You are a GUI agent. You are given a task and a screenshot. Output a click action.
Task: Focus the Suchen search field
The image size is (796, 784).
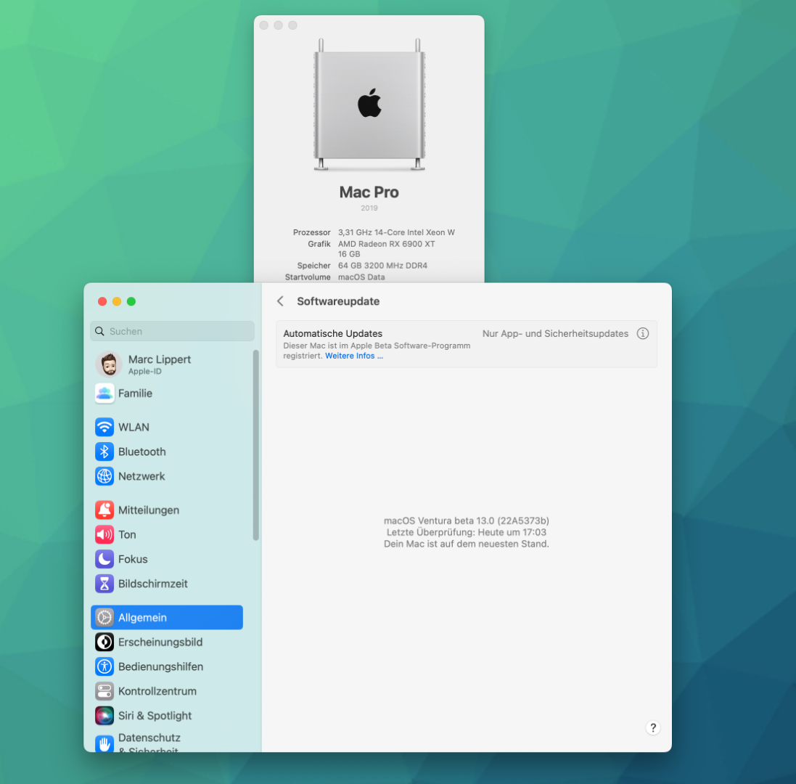(172, 331)
